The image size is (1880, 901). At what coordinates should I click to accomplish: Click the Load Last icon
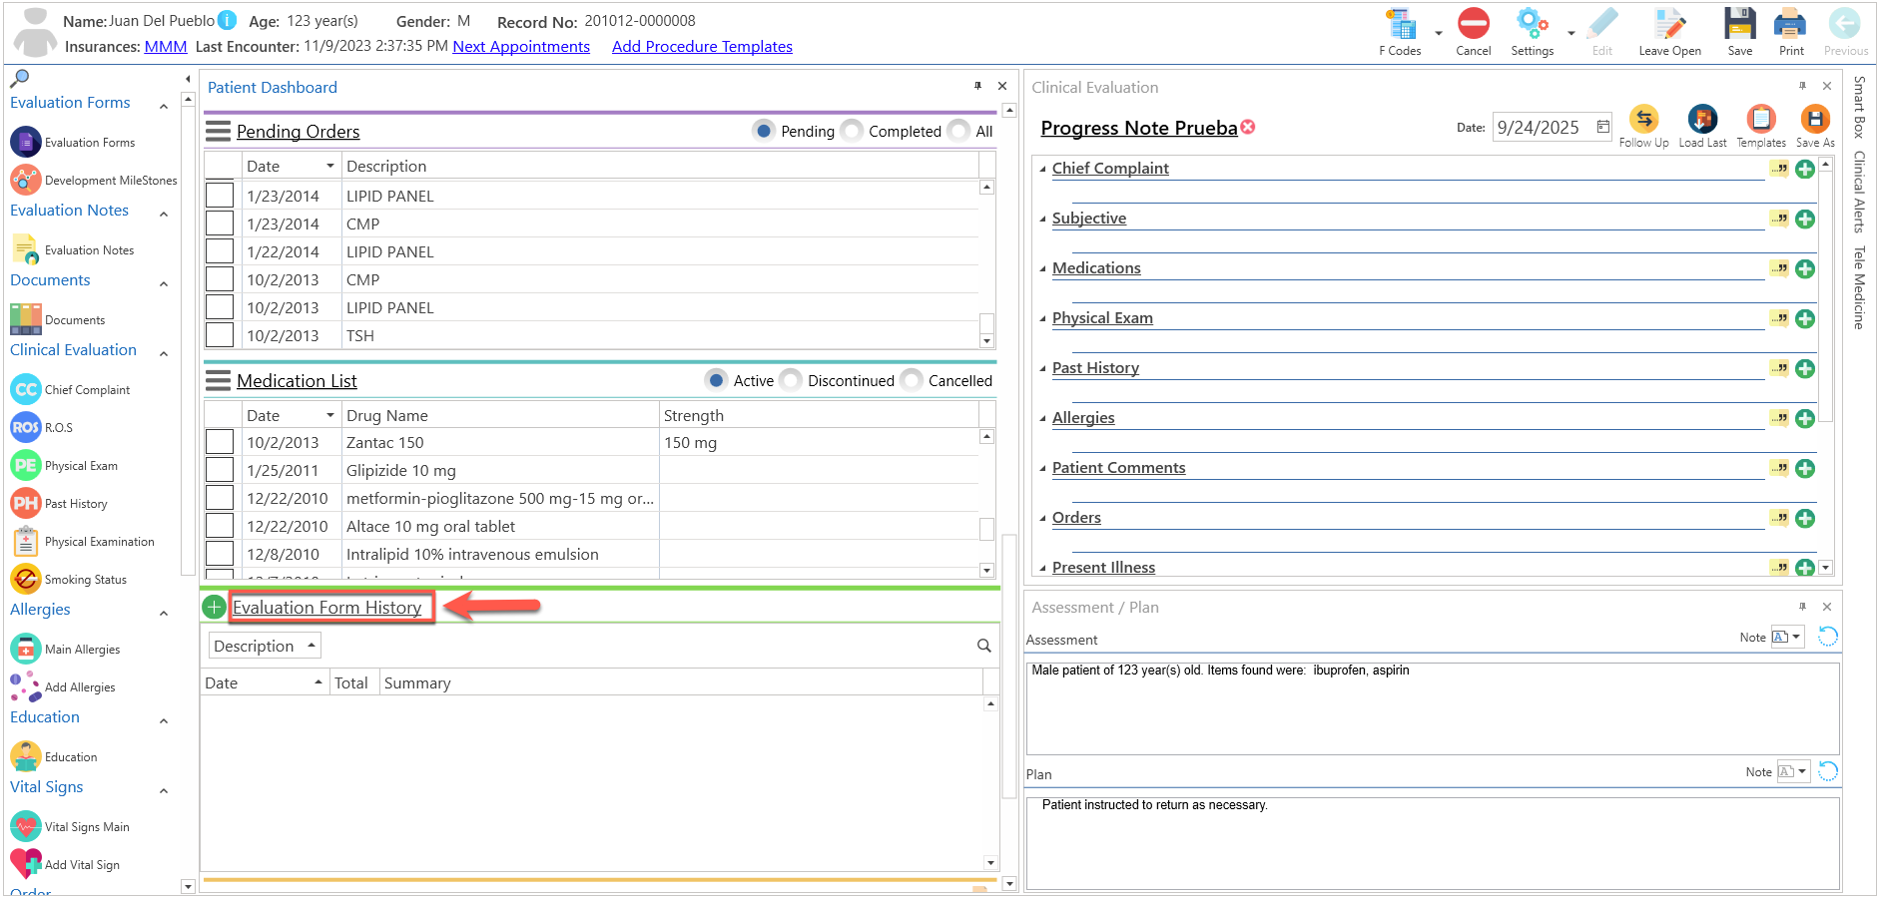pyautogui.click(x=1702, y=119)
